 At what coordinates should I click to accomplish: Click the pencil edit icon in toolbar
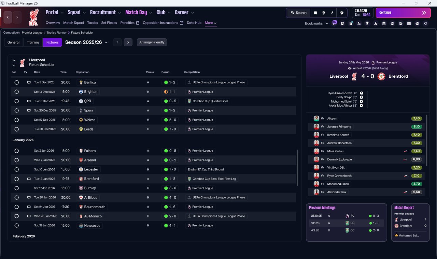pyautogui.click(x=332, y=13)
